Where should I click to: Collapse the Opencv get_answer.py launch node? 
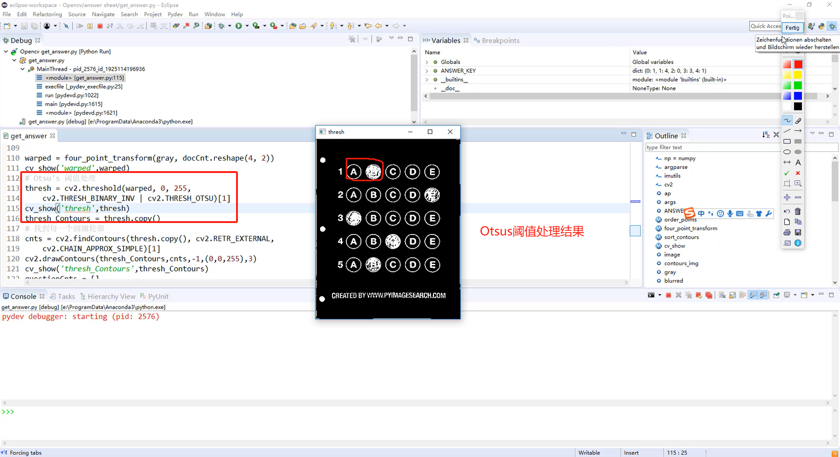tap(6, 51)
